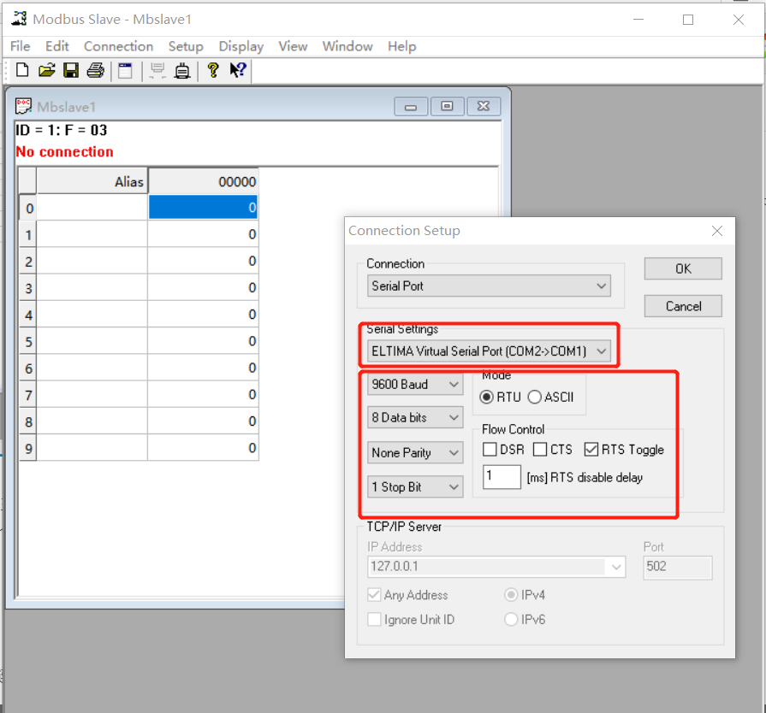Close the Connection Setup dialog
The image size is (766, 713).
716,231
